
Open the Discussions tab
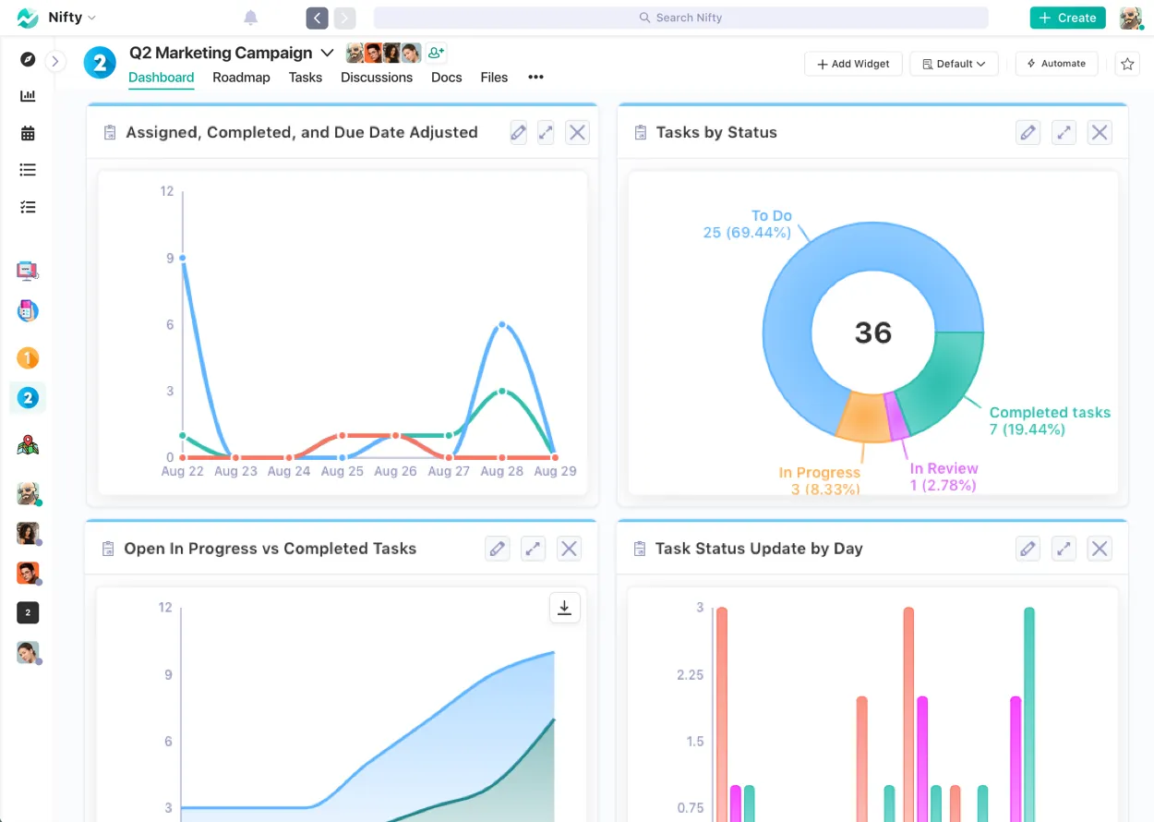pos(377,78)
